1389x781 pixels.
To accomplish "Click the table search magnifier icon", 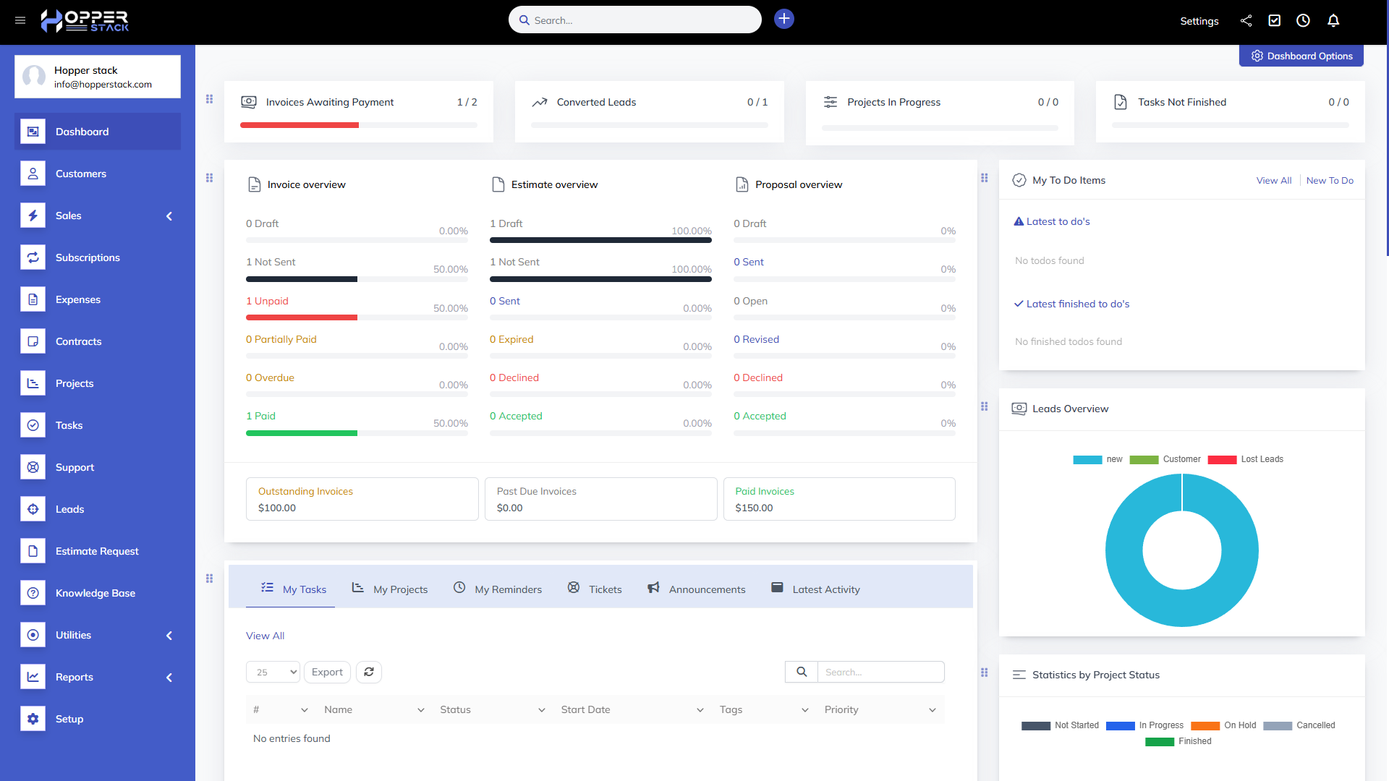I will (x=802, y=672).
